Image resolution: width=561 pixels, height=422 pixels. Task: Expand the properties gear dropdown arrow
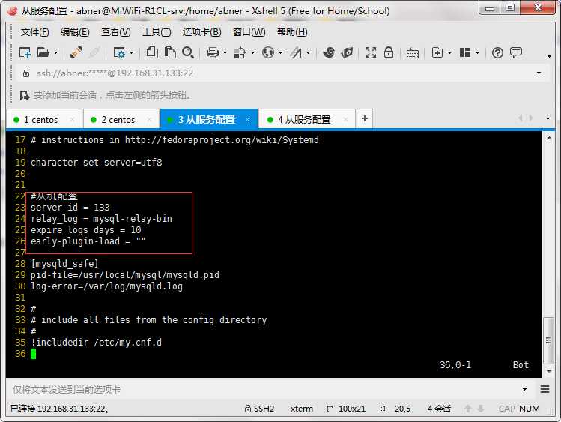click(131, 53)
